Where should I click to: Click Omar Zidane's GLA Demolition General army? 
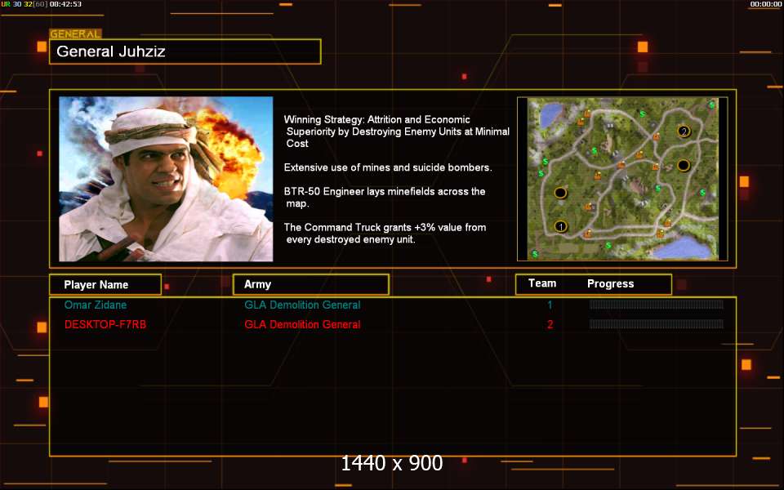click(302, 305)
